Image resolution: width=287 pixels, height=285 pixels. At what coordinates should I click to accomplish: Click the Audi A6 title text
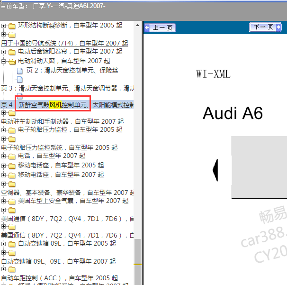pos(233,113)
